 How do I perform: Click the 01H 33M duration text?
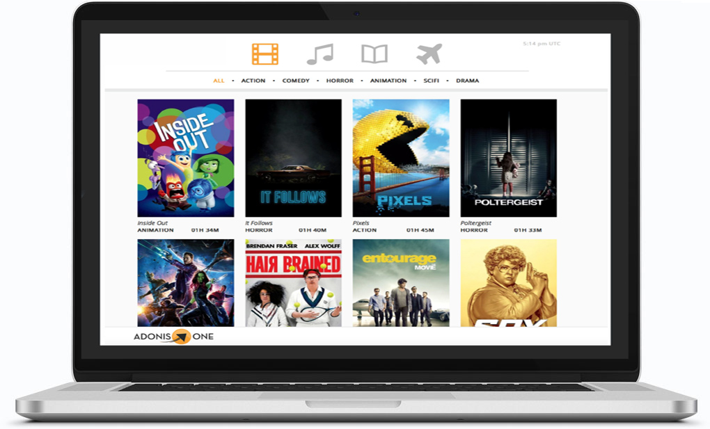pyautogui.click(x=528, y=230)
